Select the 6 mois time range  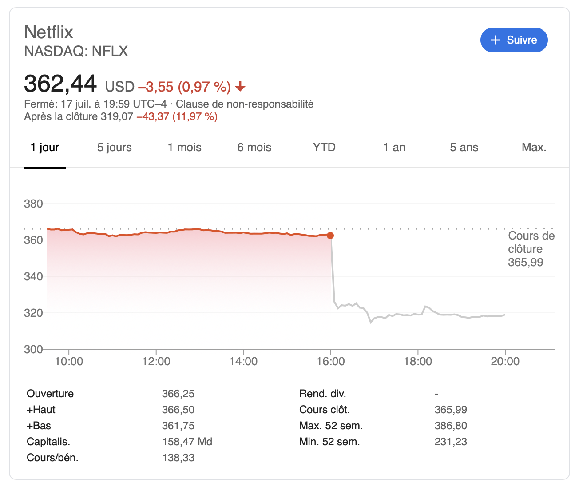(x=254, y=148)
